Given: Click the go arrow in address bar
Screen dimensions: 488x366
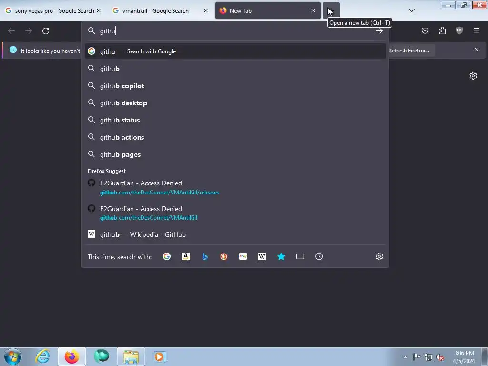Looking at the screenshot, I should point(379,31).
